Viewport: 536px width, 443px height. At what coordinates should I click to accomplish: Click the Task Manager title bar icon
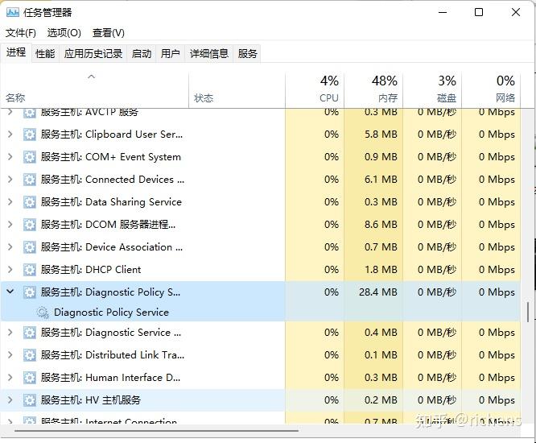(x=13, y=13)
